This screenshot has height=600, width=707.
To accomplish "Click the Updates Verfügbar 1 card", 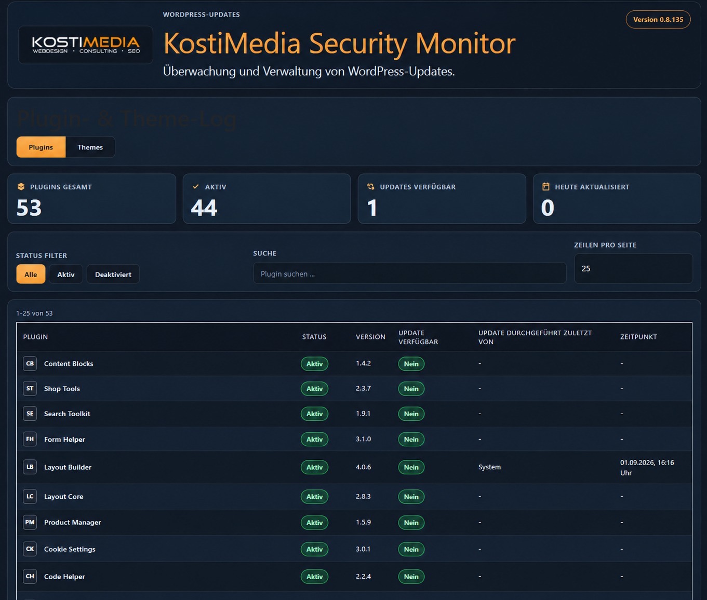I will 442,199.
